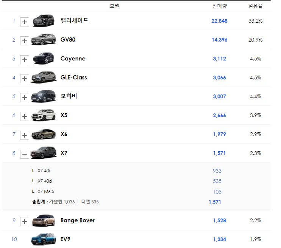This screenshot has height=248, width=281.
Task: Collapse the X7 row with minus button
Action: [25, 154]
